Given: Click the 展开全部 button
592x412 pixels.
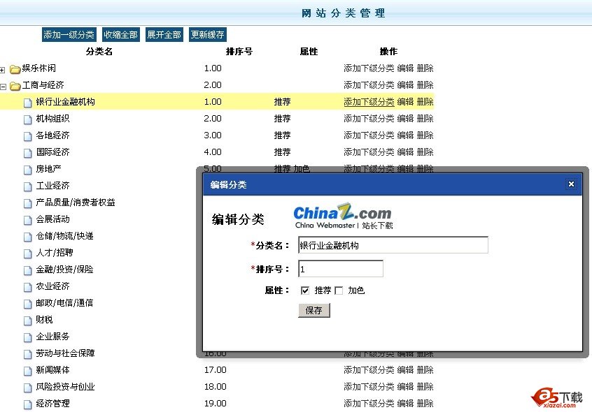Looking at the screenshot, I should point(164,35).
